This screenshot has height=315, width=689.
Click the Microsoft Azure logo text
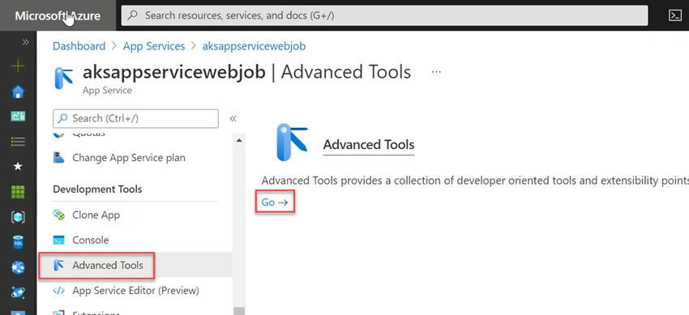(58, 16)
